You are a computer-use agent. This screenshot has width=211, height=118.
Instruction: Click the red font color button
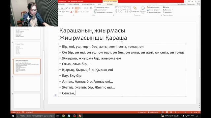click(71, 12)
